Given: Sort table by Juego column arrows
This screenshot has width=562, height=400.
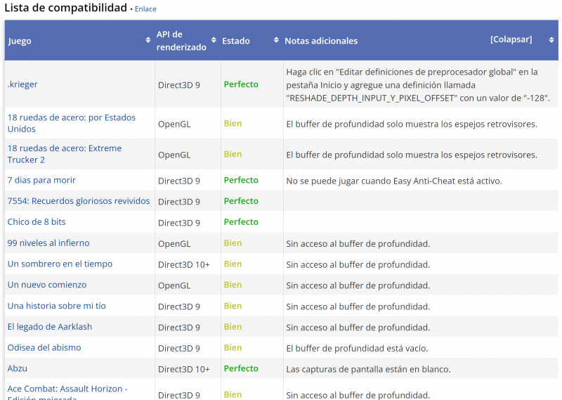Looking at the screenshot, I should pyautogui.click(x=148, y=41).
